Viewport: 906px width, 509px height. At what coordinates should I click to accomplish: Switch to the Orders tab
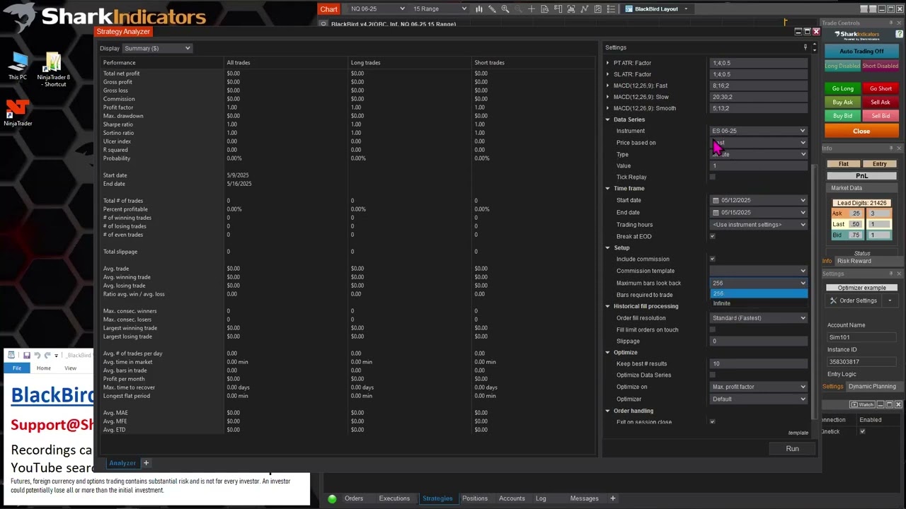coord(354,498)
